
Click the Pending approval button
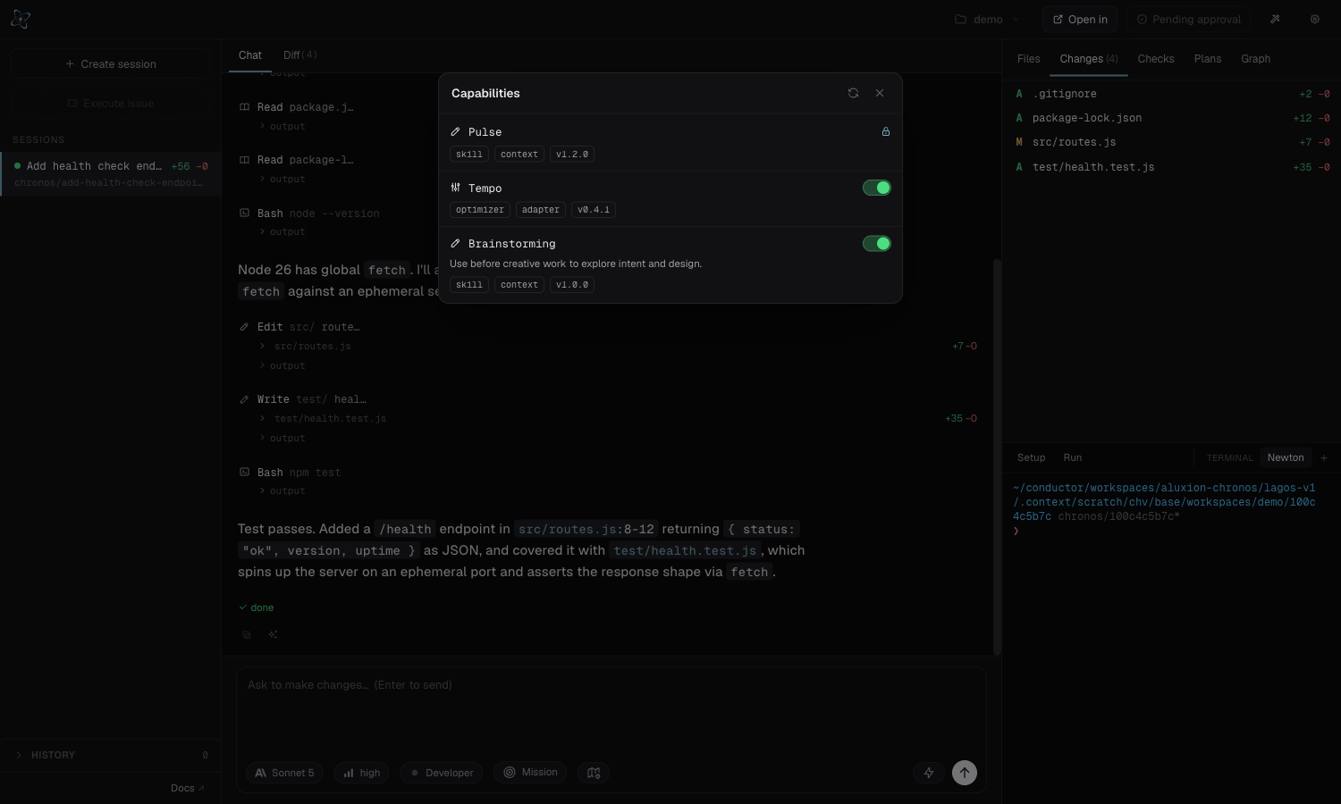[x=1188, y=19]
